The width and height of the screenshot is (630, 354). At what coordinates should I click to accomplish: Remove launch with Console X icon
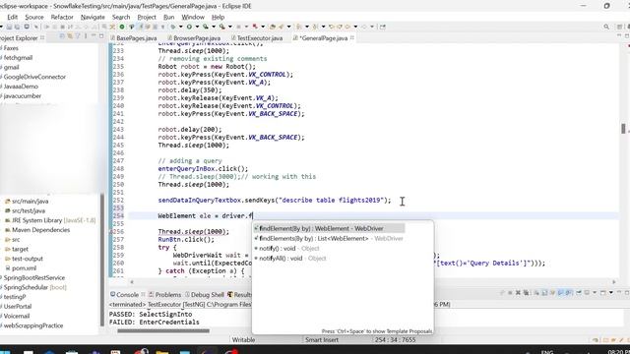click(518, 293)
